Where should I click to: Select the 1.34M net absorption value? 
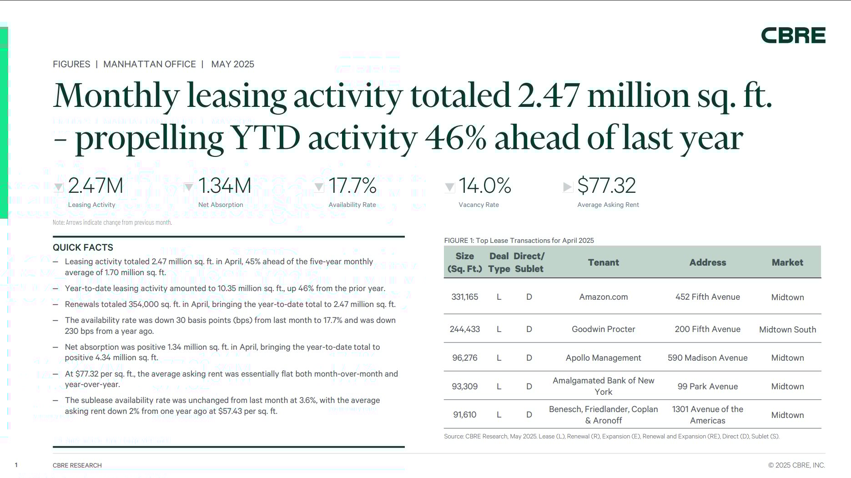point(225,186)
